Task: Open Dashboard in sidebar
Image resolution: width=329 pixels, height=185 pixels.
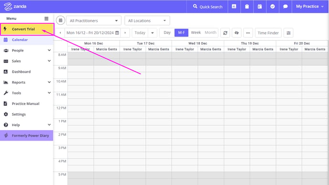Action: tap(27, 72)
